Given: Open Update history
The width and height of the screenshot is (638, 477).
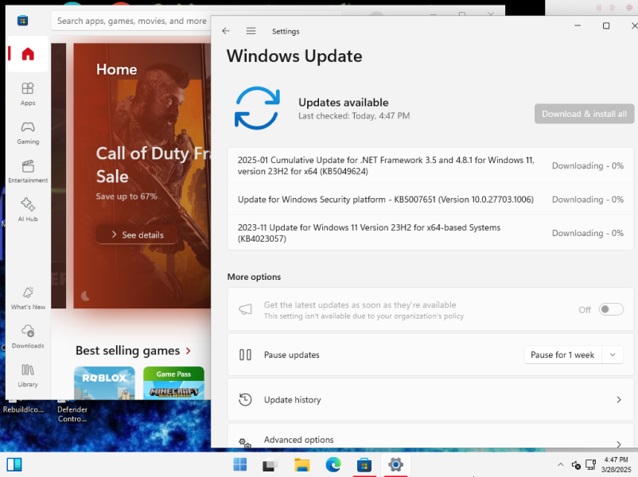Looking at the screenshot, I should [x=430, y=400].
